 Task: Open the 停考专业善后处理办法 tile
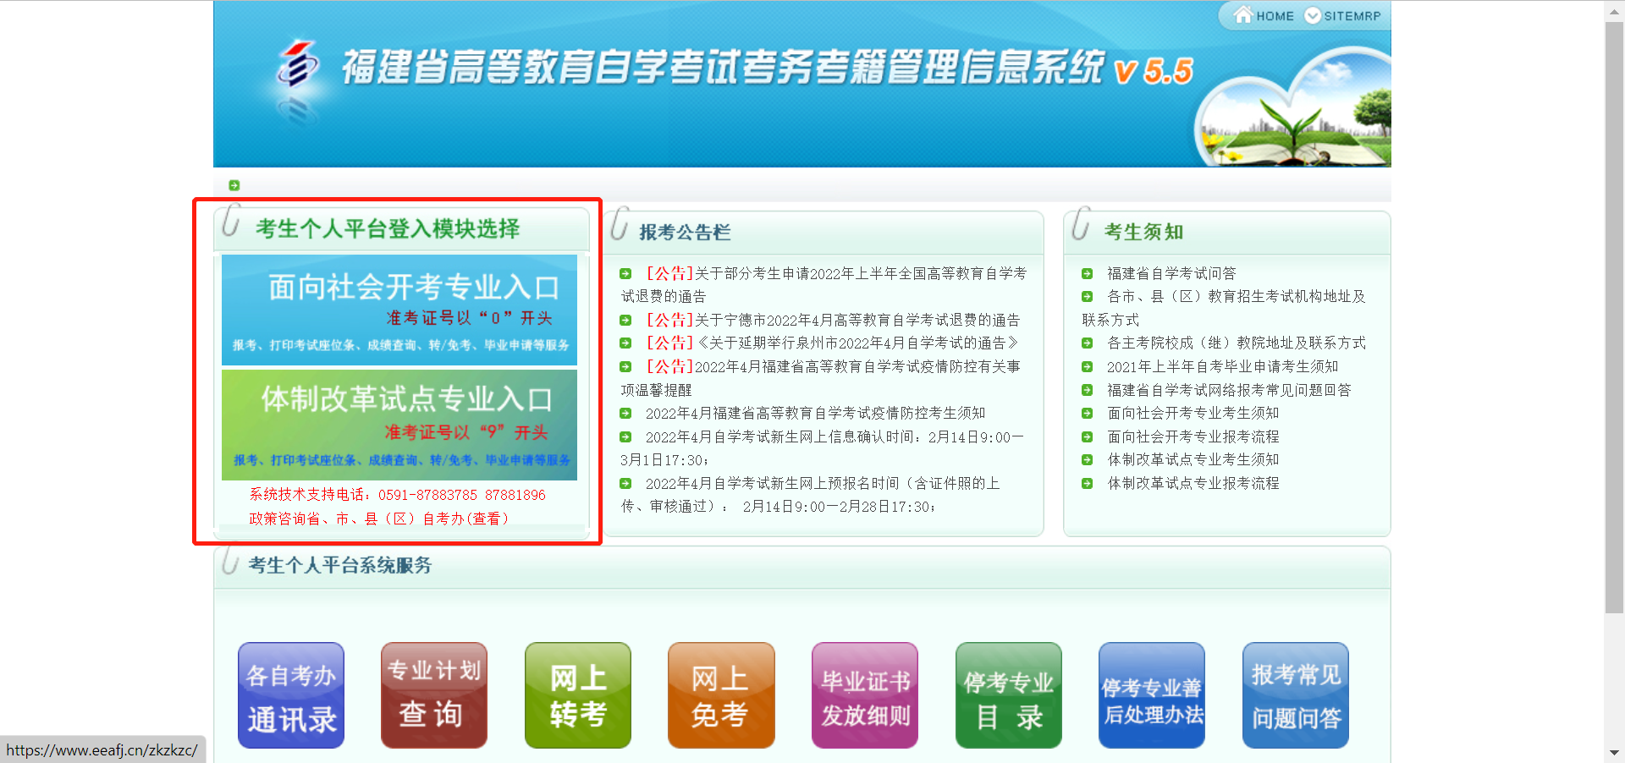coord(1152,695)
